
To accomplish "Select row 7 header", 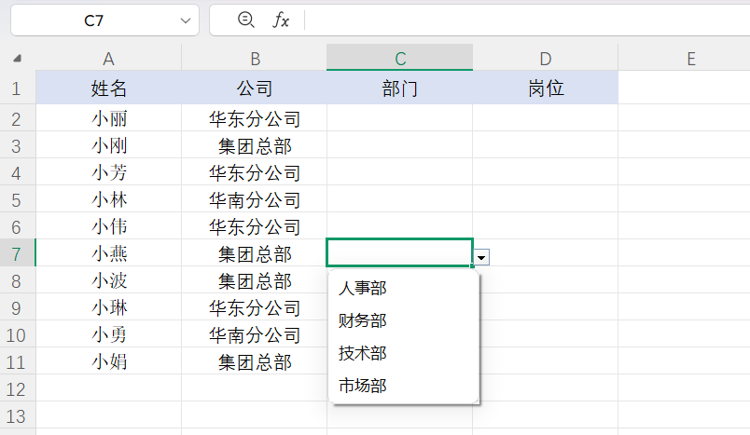I will 18,253.
